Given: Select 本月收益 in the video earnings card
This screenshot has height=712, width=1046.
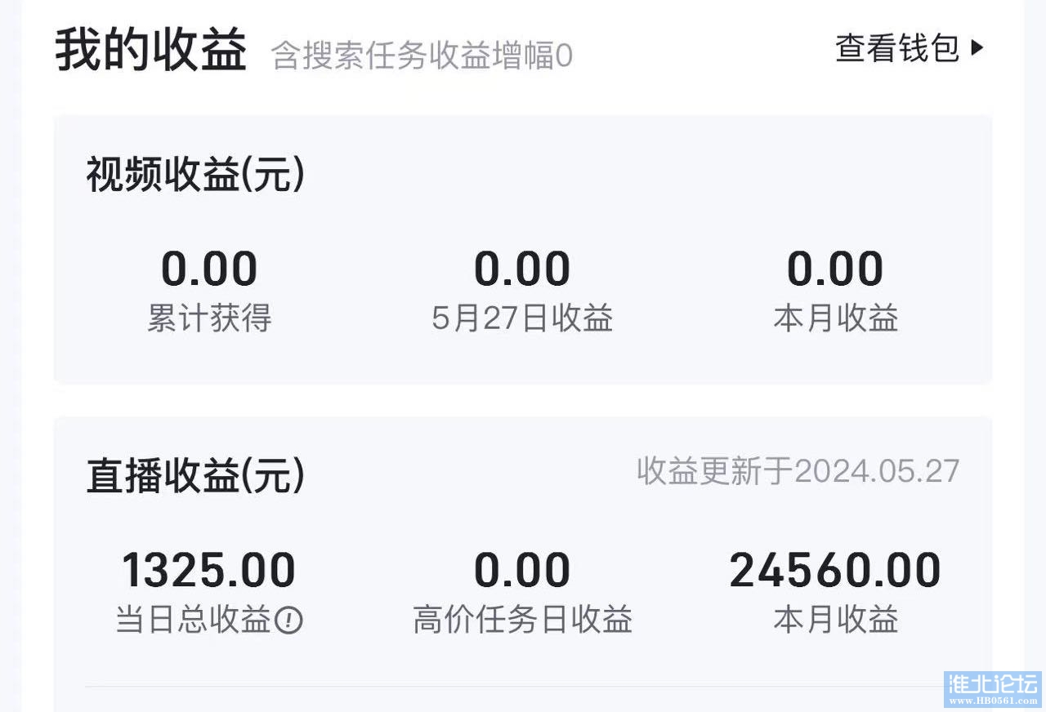Looking at the screenshot, I should click(836, 318).
